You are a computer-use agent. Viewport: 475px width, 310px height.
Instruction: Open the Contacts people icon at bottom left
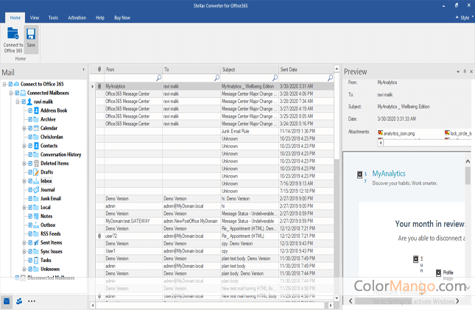click(x=18, y=301)
